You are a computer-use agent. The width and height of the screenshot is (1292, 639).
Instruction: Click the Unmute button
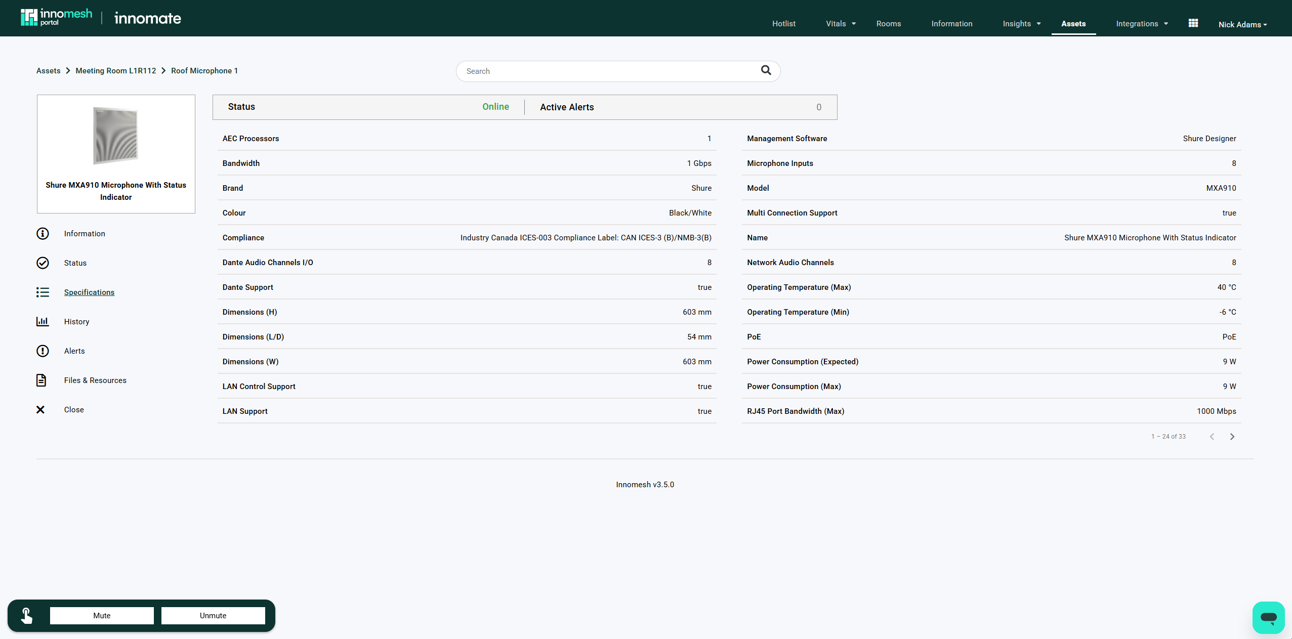213,615
